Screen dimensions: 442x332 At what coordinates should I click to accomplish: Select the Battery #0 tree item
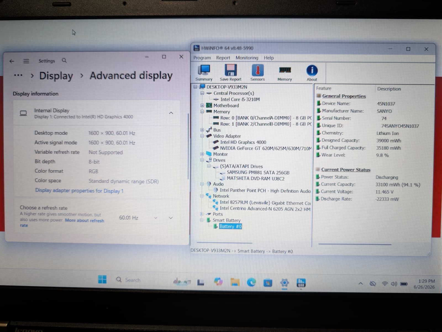click(x=230, y=226)
